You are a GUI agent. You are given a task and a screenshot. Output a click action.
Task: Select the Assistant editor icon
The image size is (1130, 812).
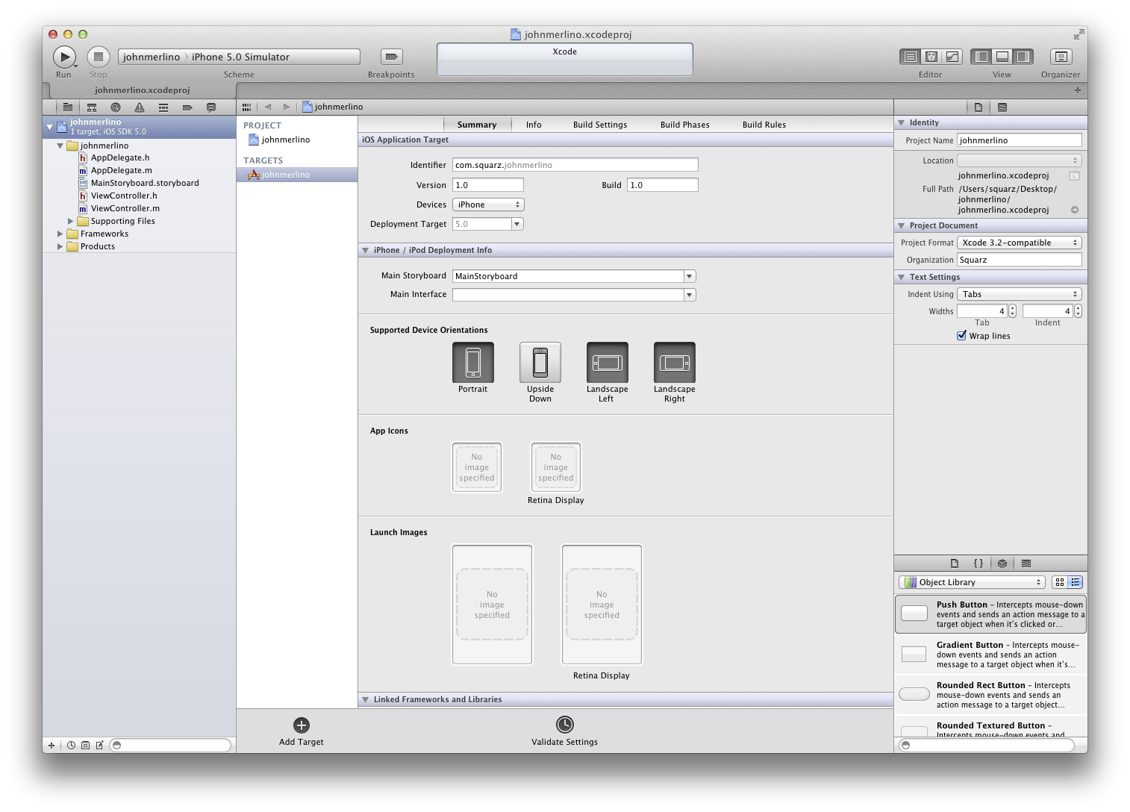click(x=931, y=57)
